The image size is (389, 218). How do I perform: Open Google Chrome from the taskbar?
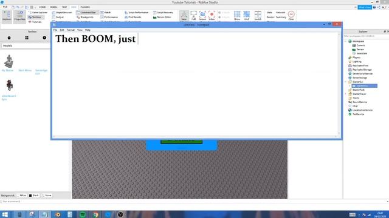95,214
